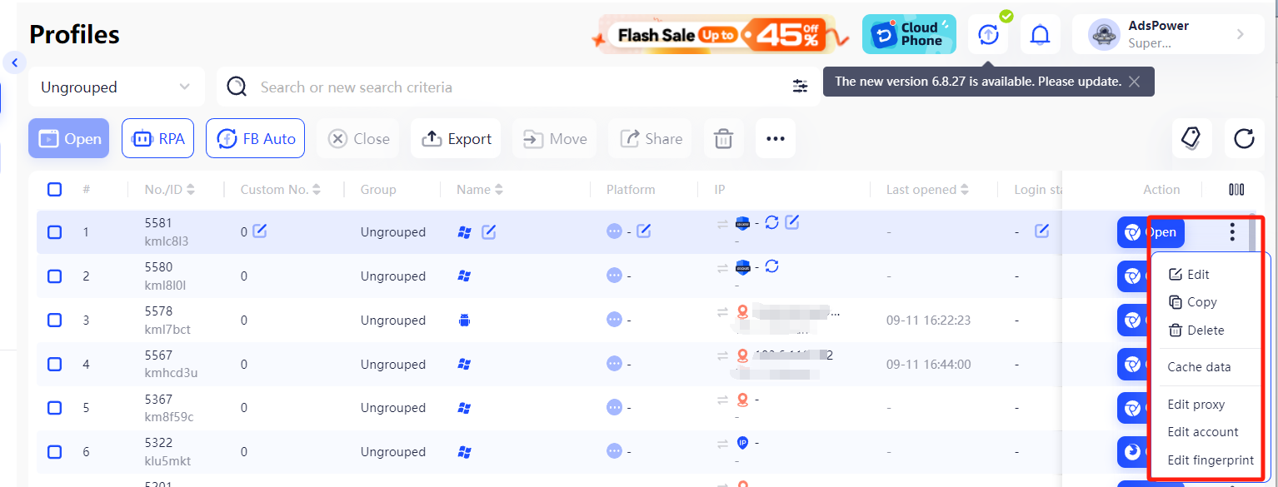Open the three-dot more actions dropdown in toolbar
Viewport: 1278px width, 487px height.
pyautogui.click(x=775, y=138)
